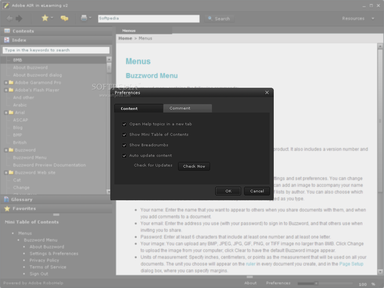The image size is (384, 288).
Task: Click the favorites star toolbar icon
Action: (45, 18)
